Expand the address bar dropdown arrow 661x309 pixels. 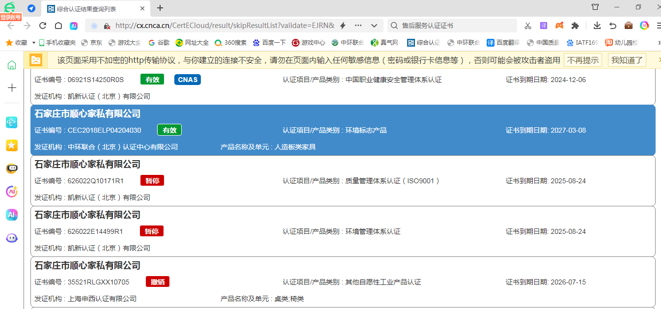tap(374, 26)
